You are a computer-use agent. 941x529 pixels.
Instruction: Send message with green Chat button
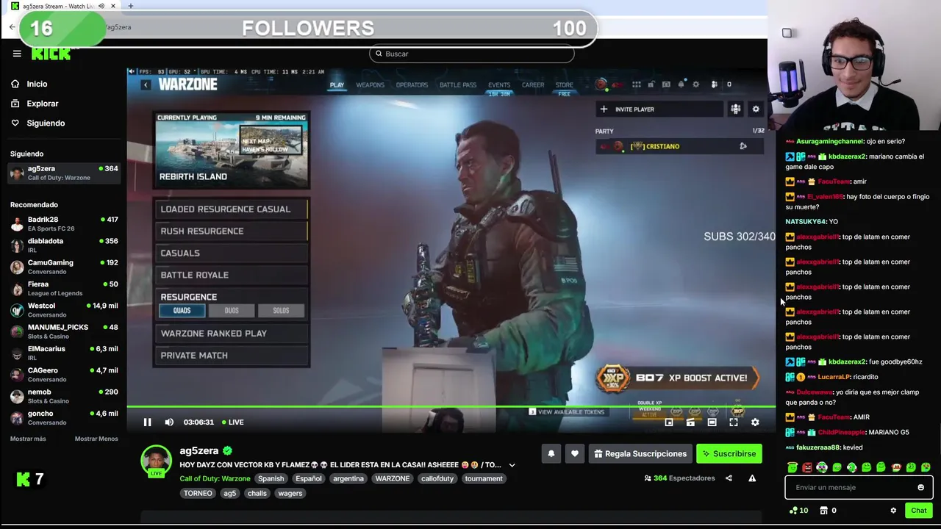[x=919, y=511]
